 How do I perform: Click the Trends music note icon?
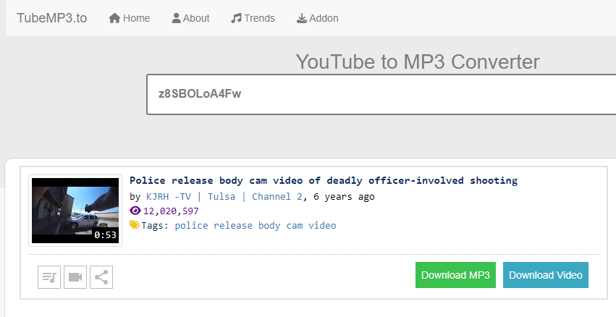pyautogui.click(x=236, y=18)
